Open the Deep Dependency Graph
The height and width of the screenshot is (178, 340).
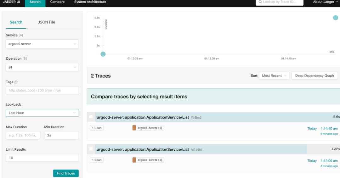pyautogui.click(x=314, y=75)
